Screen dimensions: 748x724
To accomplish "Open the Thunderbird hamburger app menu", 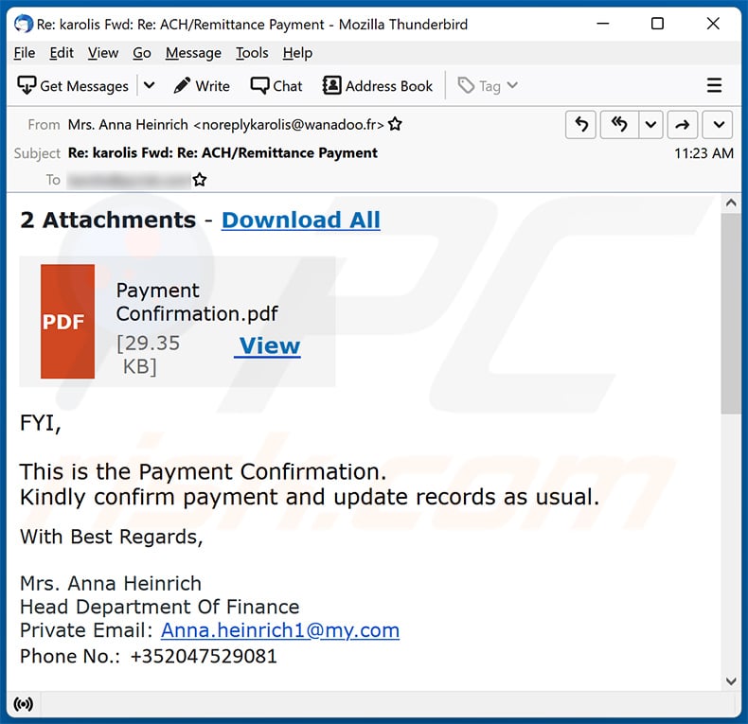I will (714, 85).
